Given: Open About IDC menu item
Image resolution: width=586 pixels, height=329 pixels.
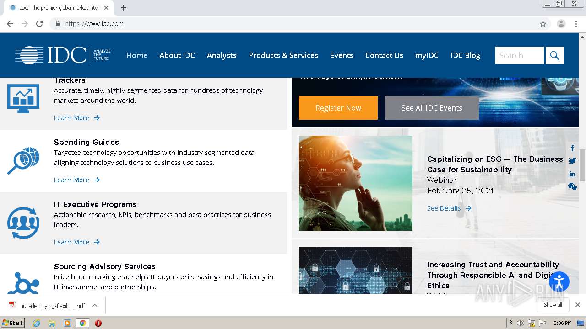Looking at the screenshot, I should point(177,55).
